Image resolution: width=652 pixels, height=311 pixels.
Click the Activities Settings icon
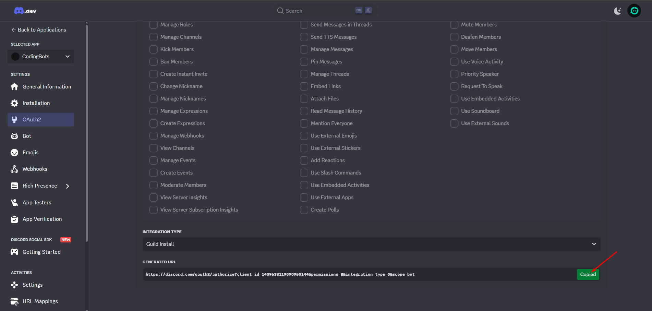click(14, 285)
